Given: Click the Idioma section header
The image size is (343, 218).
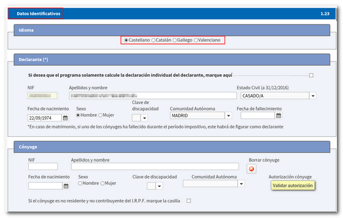Looking at the screenshot, I should pyautogui.click(x=172, y=30).
